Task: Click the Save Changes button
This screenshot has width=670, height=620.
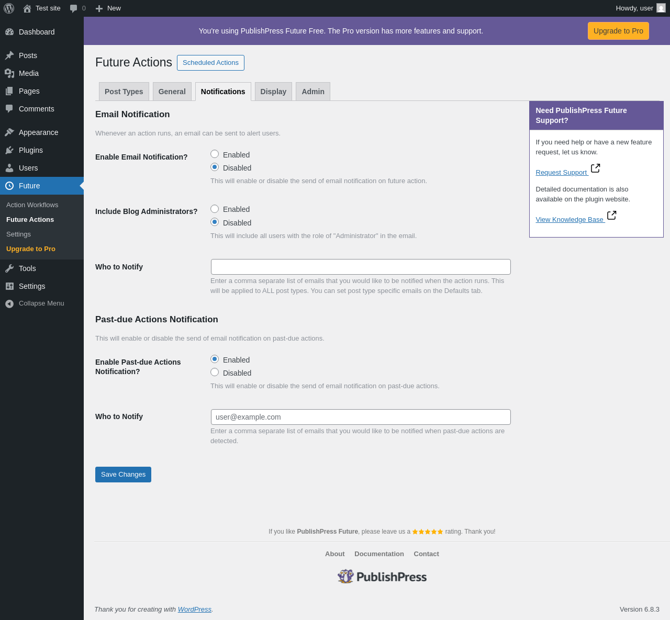Action: 123,475
